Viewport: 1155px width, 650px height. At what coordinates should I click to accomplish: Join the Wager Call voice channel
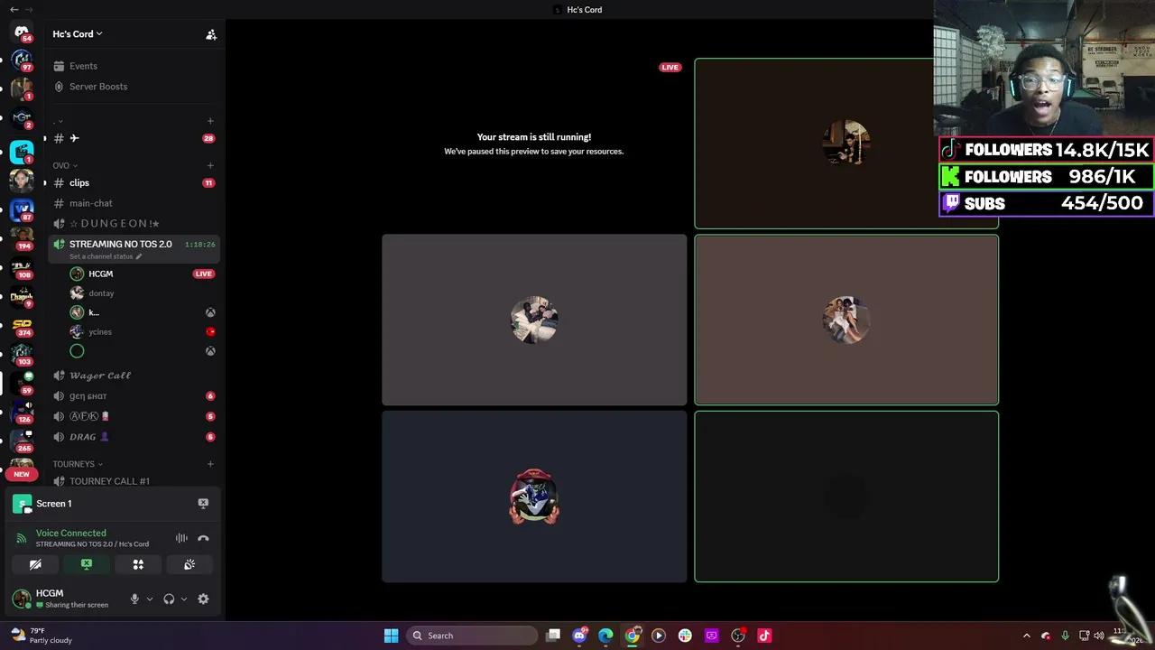tap(134, 376)
